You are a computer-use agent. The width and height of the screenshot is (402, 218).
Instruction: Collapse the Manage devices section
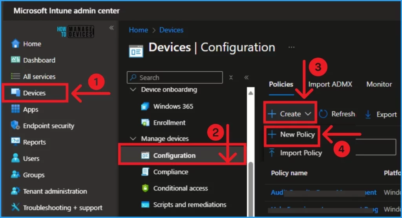(x=133, y=138)
